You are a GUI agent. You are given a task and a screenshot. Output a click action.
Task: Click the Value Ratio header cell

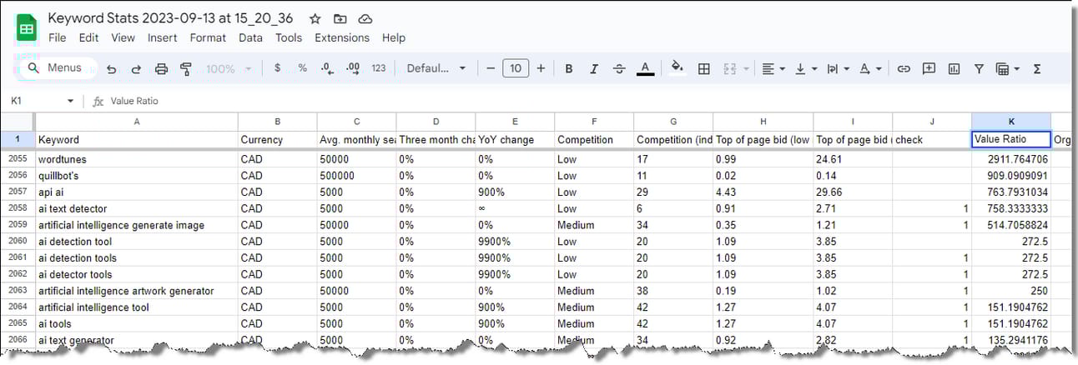tap(1011, 139)
